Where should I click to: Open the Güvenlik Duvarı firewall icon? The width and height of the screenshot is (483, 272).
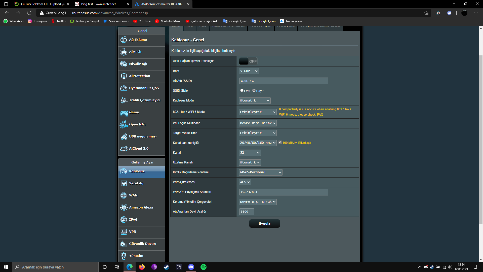124,244
